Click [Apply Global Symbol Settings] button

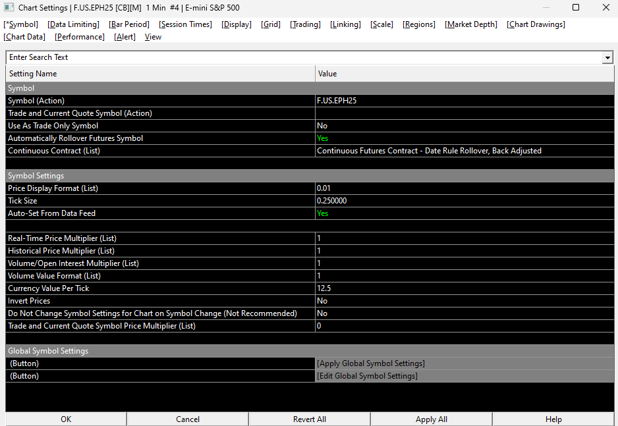pyautogui.click(x=464, y=363)
